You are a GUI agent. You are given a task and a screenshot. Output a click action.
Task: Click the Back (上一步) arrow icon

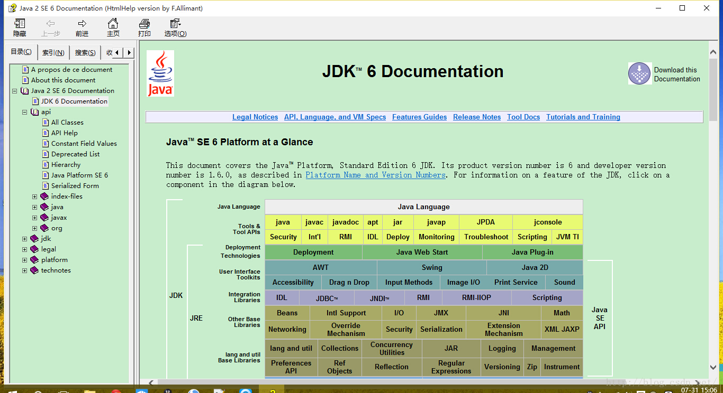pyautogui.click(x=51, y=24)
